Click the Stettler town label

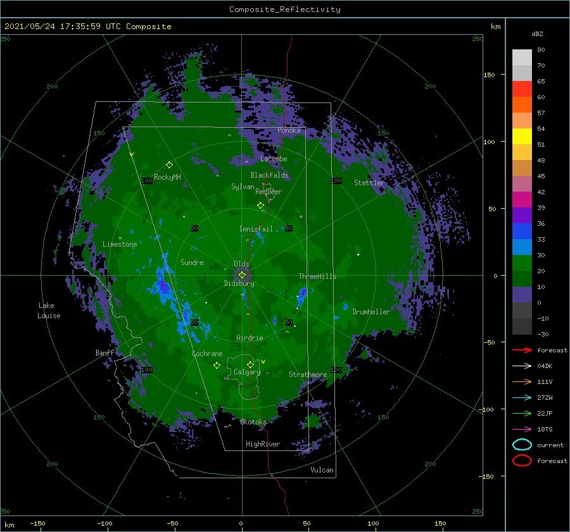[x=369, y=183]
